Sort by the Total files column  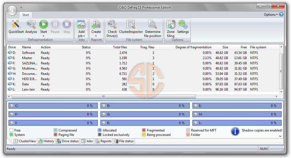tap(110, 47)
